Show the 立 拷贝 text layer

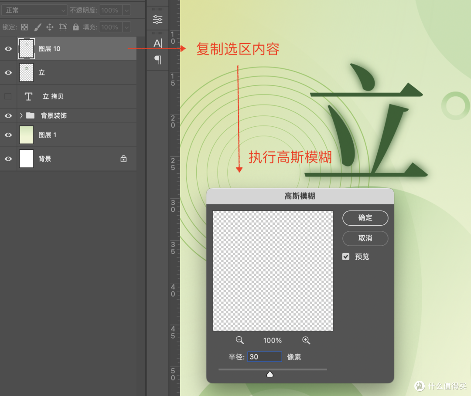(8, 97)
